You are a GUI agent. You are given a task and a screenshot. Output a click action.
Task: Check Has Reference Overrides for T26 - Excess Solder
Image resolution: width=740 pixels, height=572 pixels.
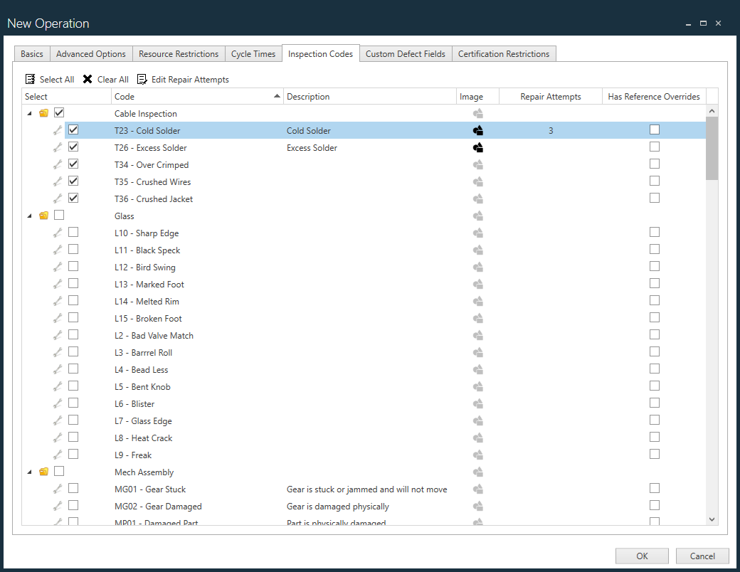click(654, 147)
